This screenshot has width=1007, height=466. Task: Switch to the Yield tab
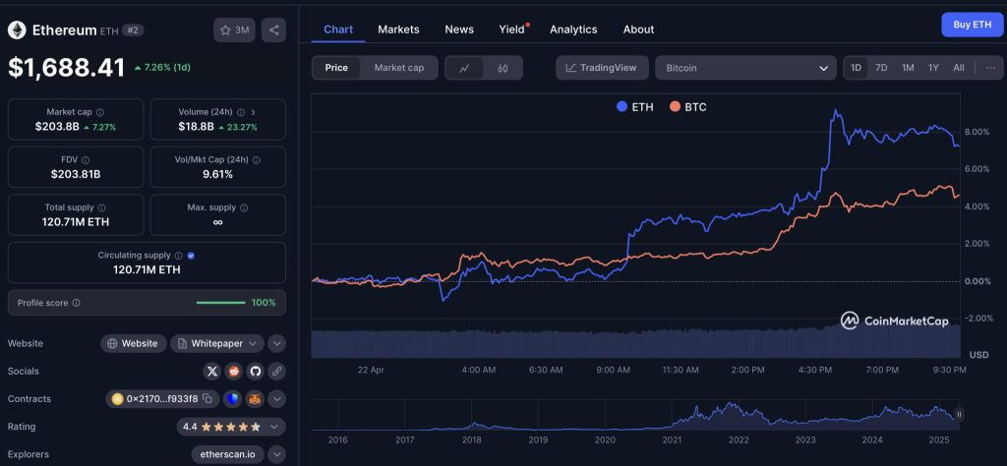point(511,29)
